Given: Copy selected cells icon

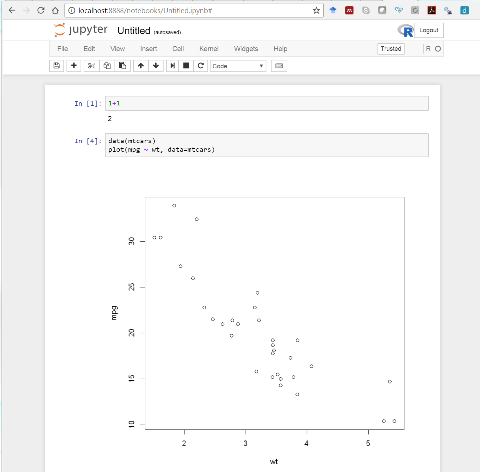Looking at the screenshot, I should click(x=107, y=66).
